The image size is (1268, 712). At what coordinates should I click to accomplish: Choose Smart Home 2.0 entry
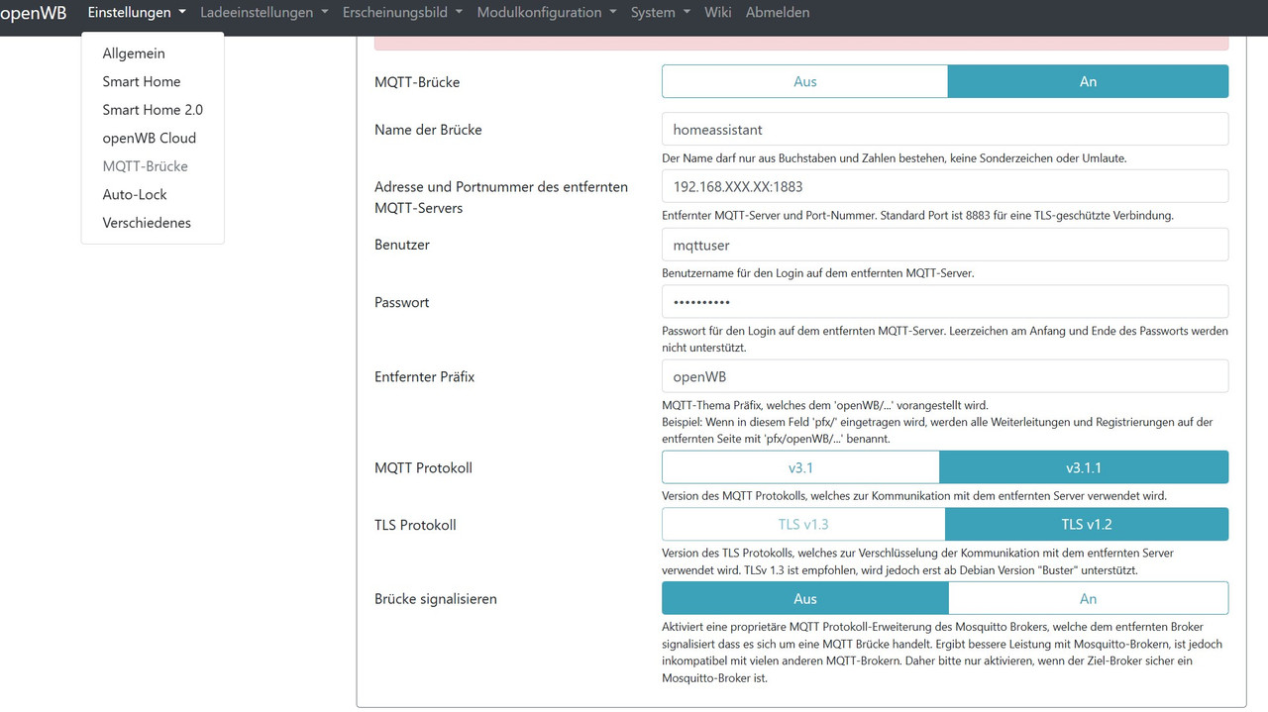coord(153,110)
